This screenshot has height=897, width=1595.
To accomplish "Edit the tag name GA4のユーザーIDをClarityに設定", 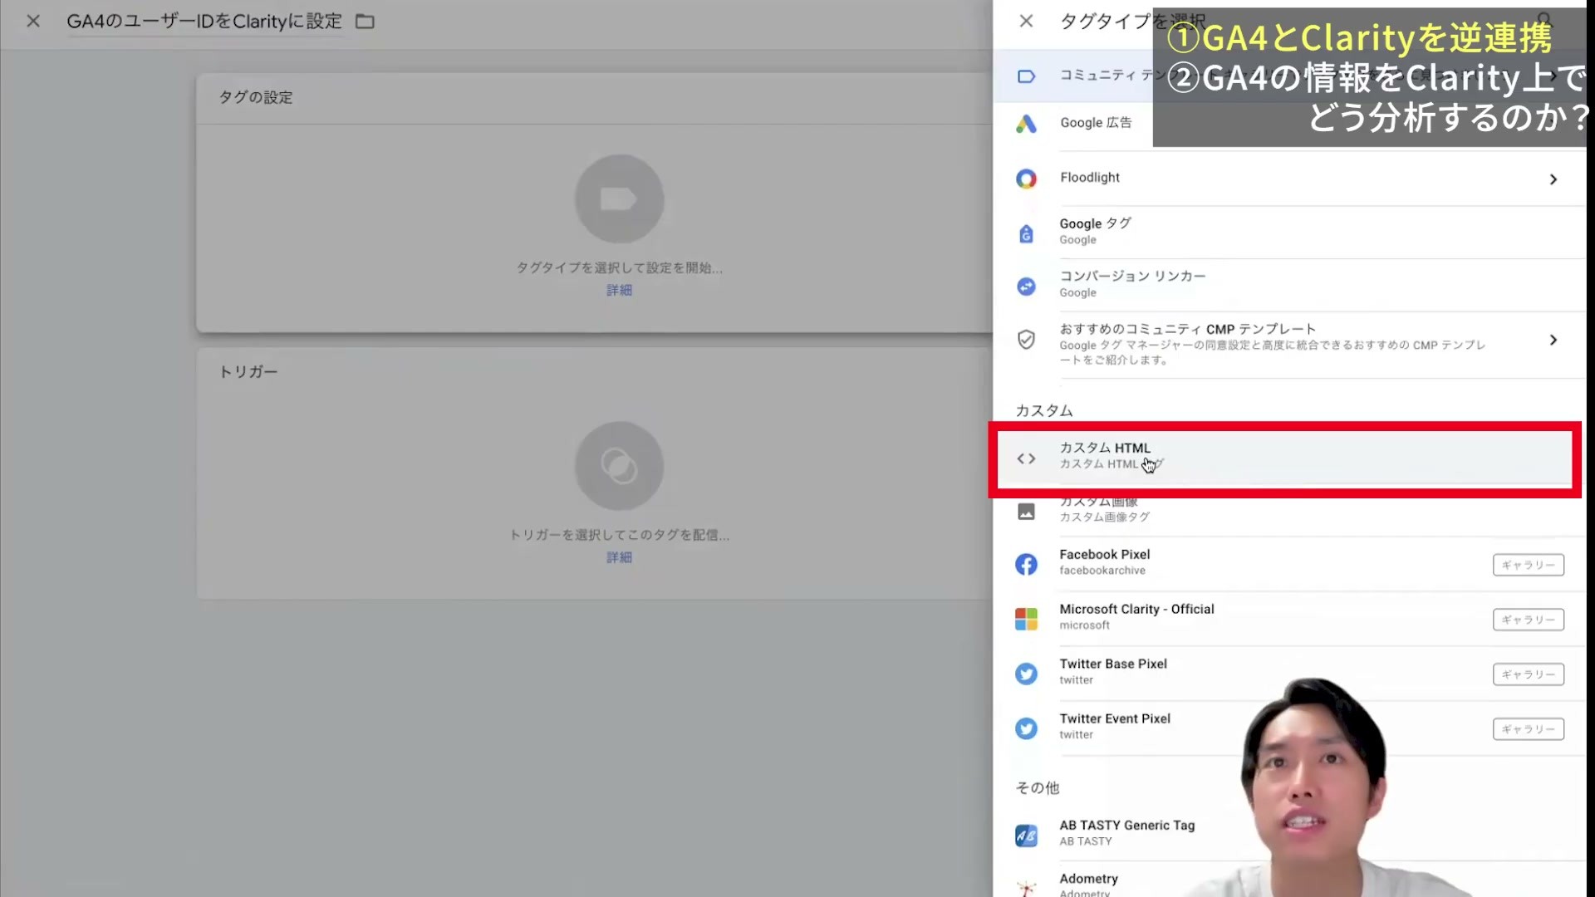I will (204, 22).
